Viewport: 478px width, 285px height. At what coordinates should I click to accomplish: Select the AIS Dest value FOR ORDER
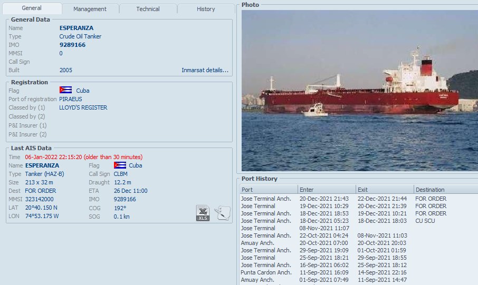point(41,191)
